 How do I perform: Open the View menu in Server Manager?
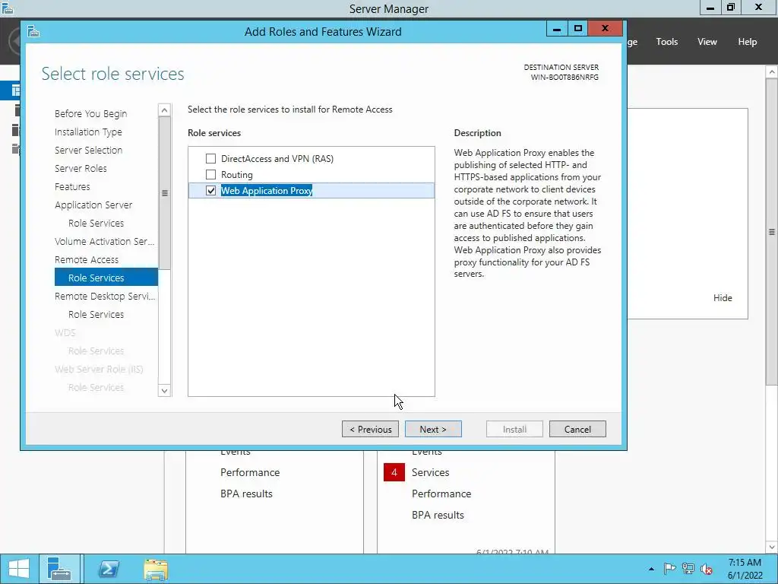pyautogui.click(x=707, y=42)
